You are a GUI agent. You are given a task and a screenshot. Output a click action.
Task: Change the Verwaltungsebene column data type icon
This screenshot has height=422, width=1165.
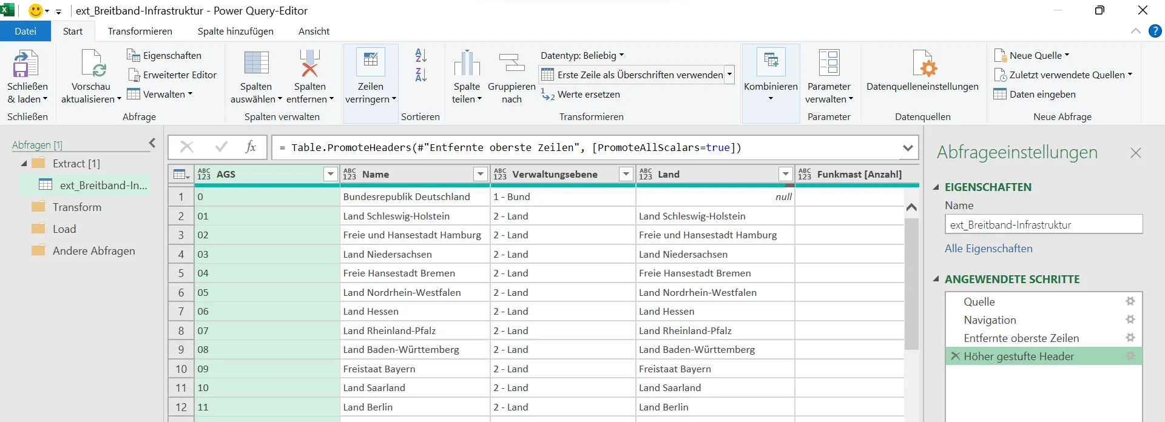click(x=499, y=174)
